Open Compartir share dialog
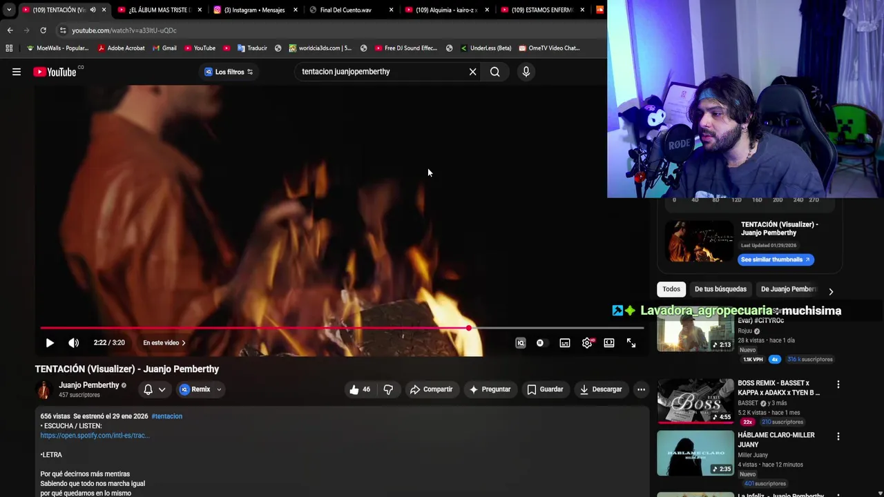The image size is (884, 497). tap(432, 389)
